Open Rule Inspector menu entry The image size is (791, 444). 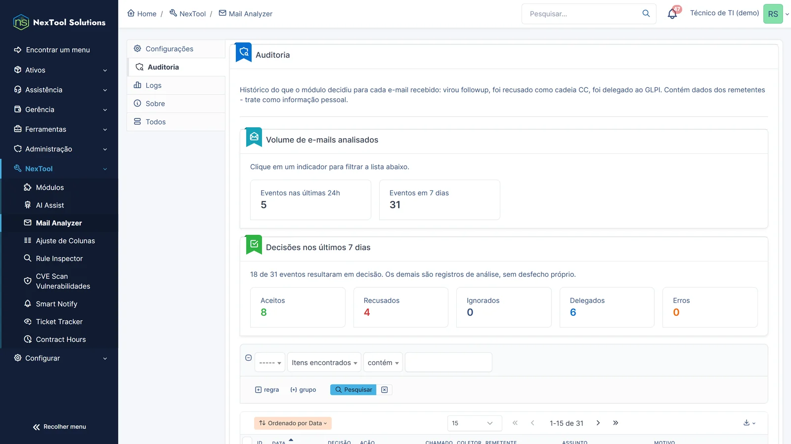[x=59, y=259]
